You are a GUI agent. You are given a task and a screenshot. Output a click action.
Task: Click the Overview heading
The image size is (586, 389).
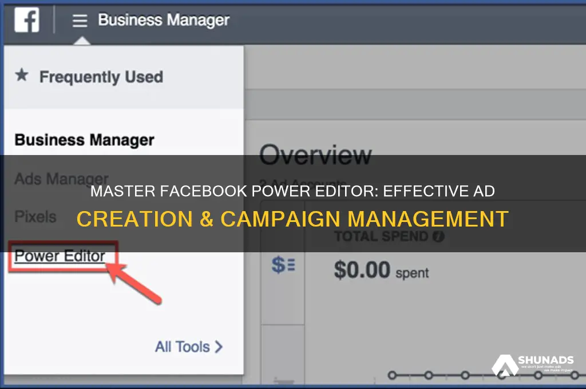coord(316,154)
